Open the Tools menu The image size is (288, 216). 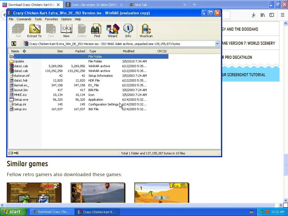[x=38, y=19]
